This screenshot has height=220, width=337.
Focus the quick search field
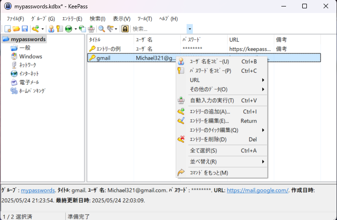159,29
